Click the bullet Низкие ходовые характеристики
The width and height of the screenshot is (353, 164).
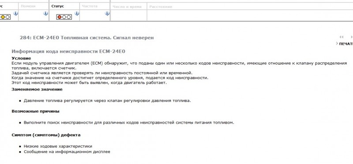(58, 146)
